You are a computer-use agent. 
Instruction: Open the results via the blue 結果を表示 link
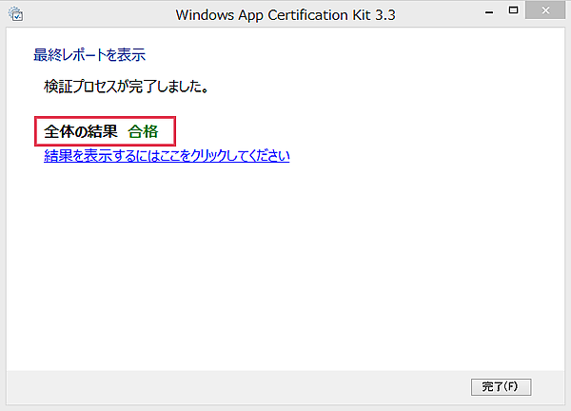pos(167,156)
